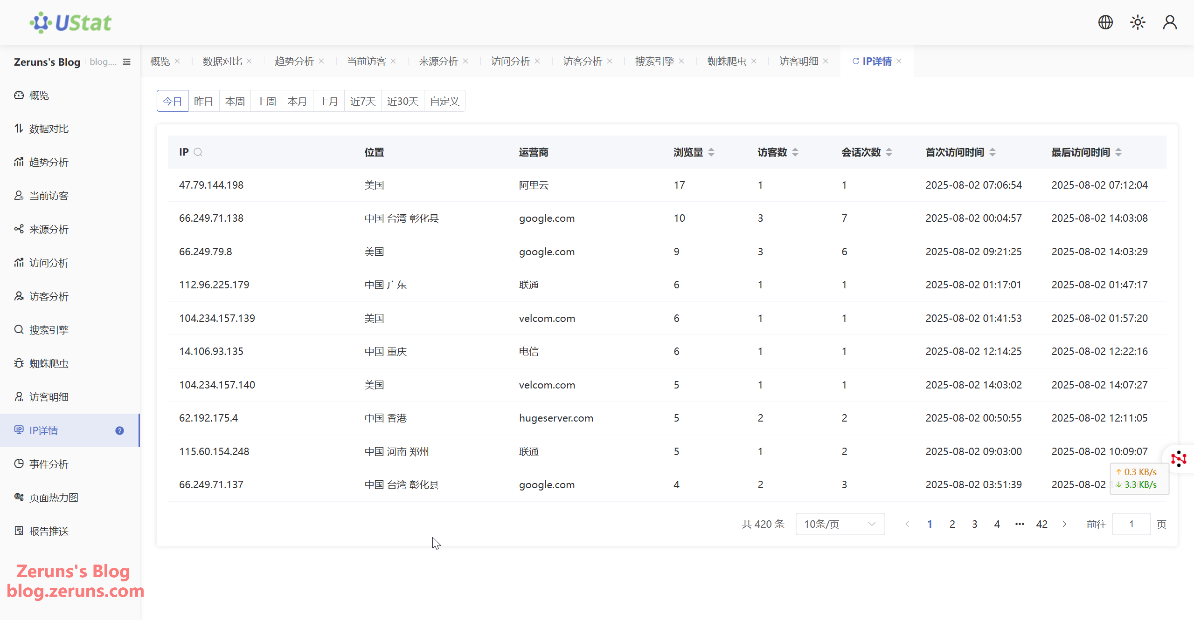Sort table by 浏览量
The image size is (1194, 620).
click(x=711, y=152)
